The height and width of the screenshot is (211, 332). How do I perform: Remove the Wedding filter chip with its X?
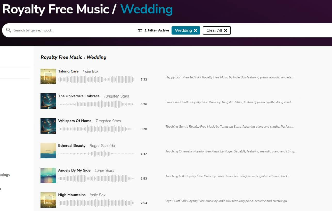[x=196, y=30]
